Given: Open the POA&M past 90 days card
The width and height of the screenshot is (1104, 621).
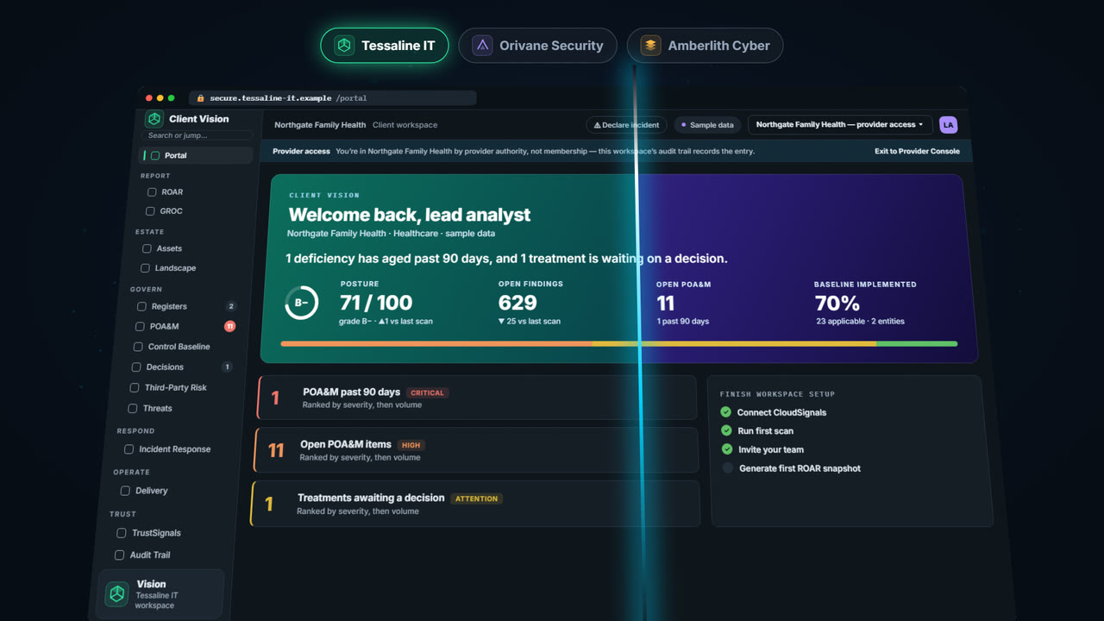Looking at the screenshot, I should click(x=477, y=398).
